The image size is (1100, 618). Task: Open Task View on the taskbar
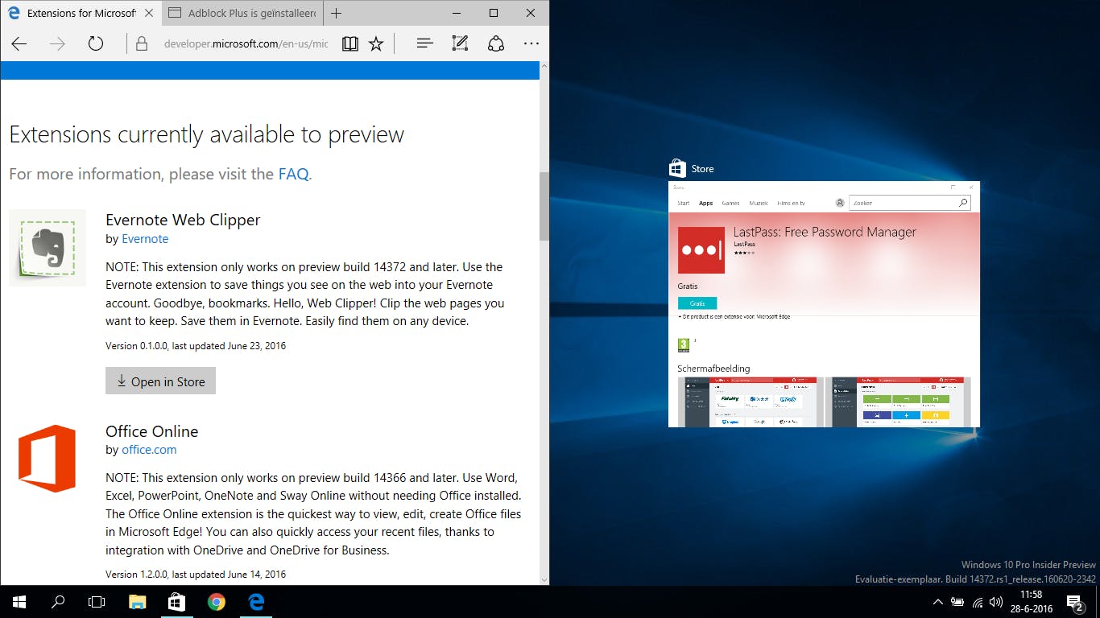(x=97, y=602)
